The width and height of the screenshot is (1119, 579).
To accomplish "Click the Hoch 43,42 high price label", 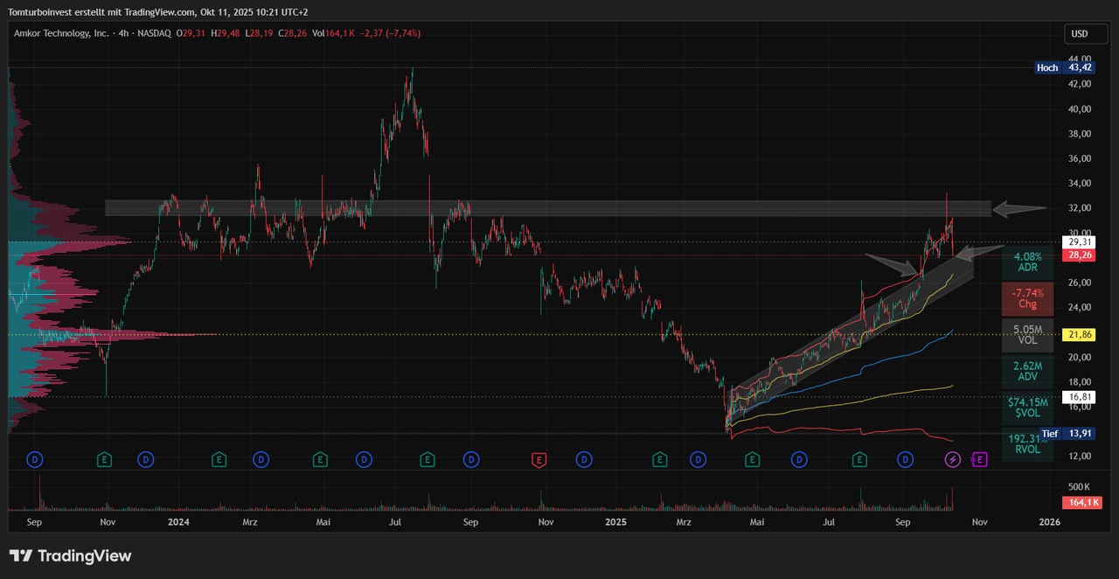I will (x=1063, y=67).
